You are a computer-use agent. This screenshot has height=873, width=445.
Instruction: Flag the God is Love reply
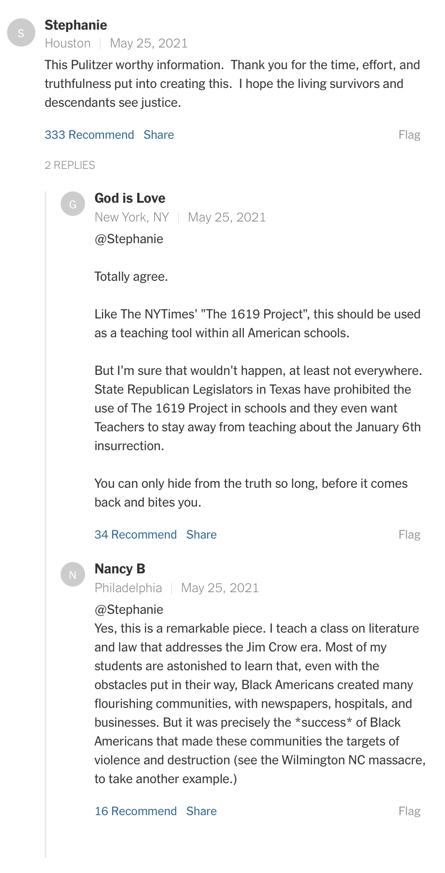tap(409, 535)
